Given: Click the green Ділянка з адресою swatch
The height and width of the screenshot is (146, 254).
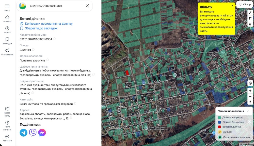Looking at the screenshot, I should (219, 118).
